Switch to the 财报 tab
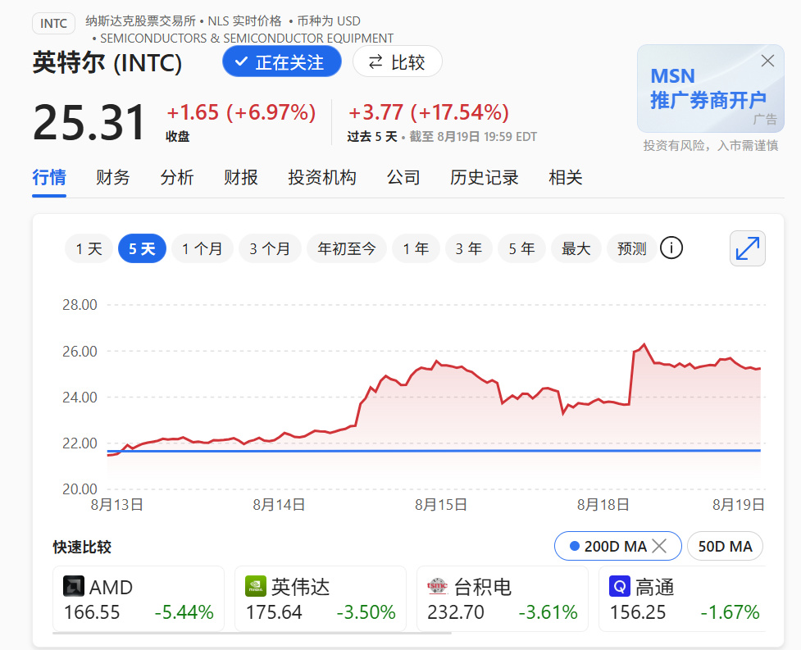The width and height of the screenshot is (801, 650). pos(240,178)
